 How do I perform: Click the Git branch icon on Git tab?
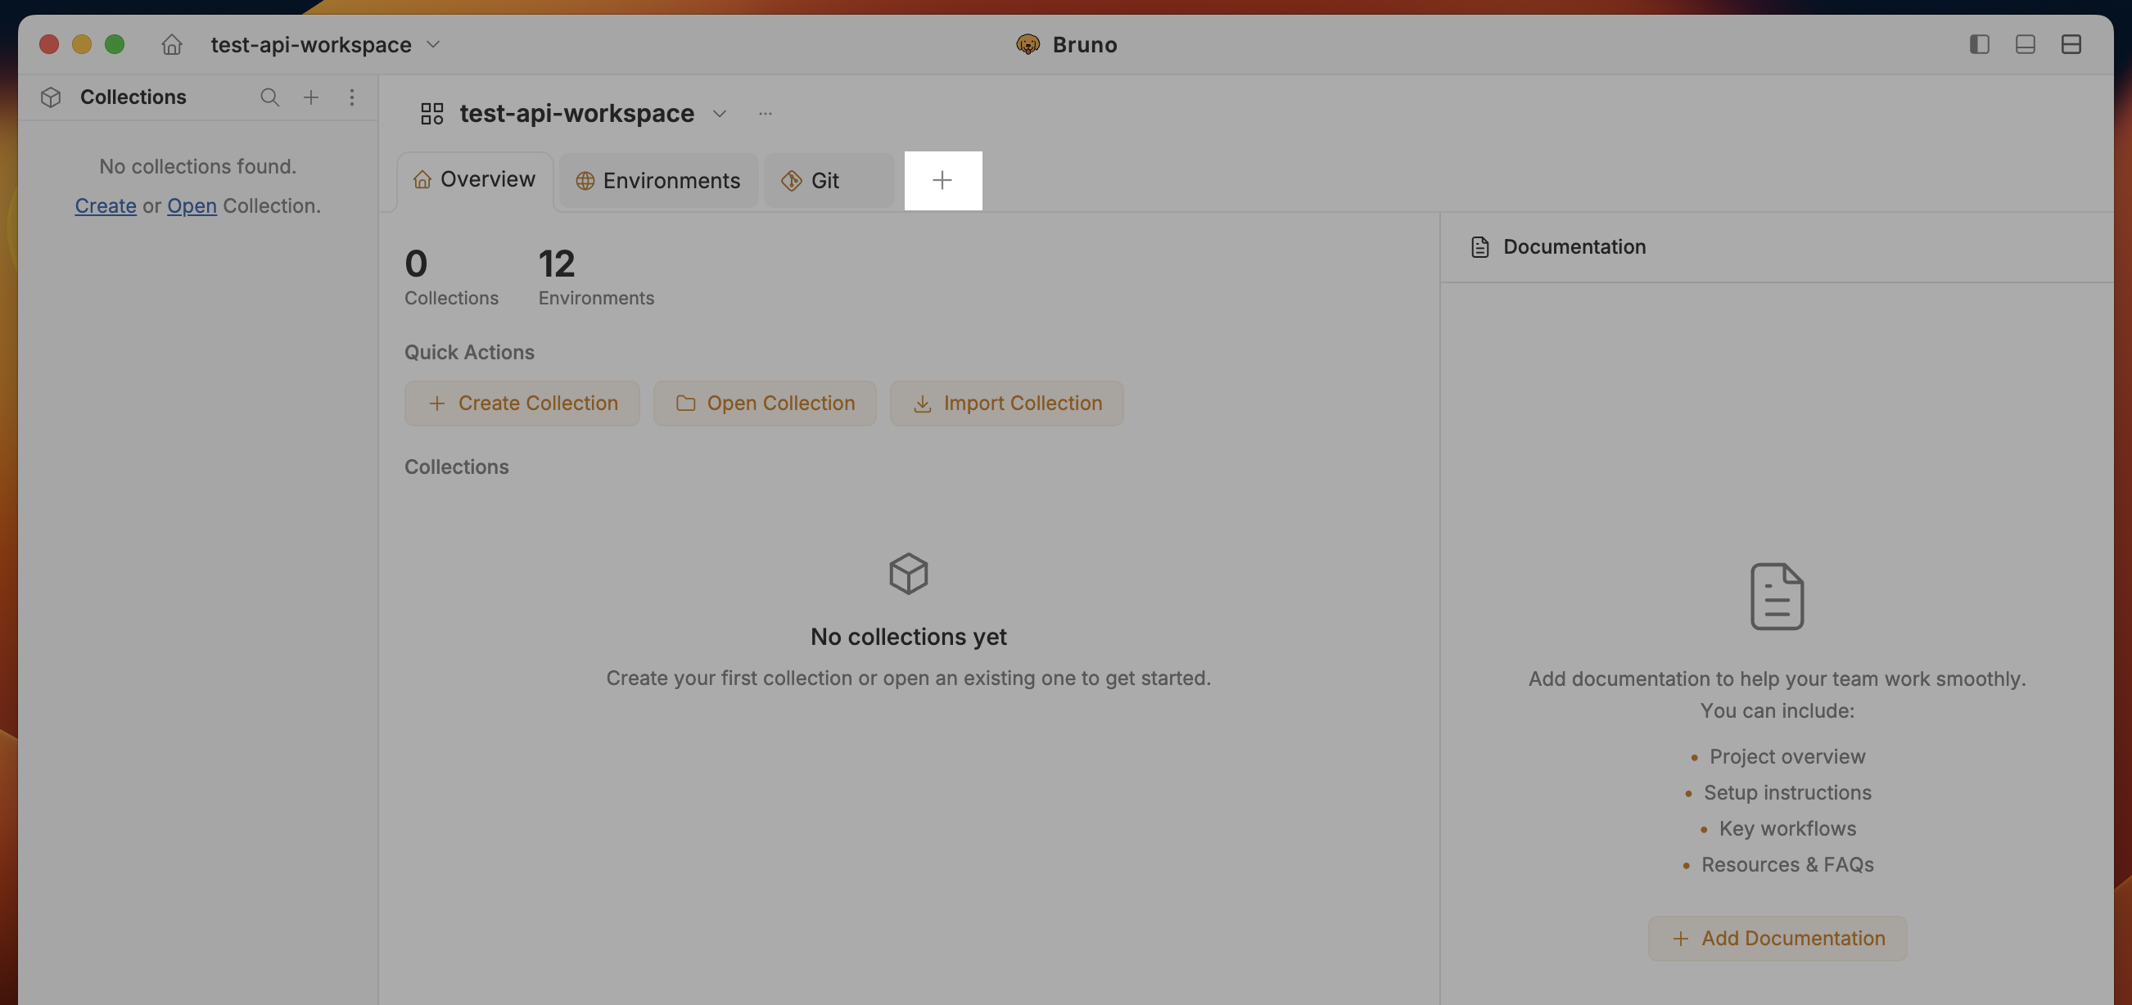coord(791,180)
